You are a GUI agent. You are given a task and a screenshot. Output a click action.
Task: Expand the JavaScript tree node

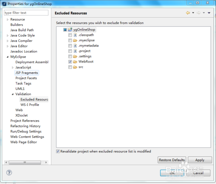13,68
